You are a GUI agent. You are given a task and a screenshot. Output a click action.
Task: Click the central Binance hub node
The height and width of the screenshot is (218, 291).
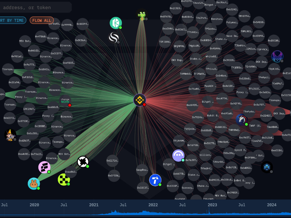[x=140, y=100]
